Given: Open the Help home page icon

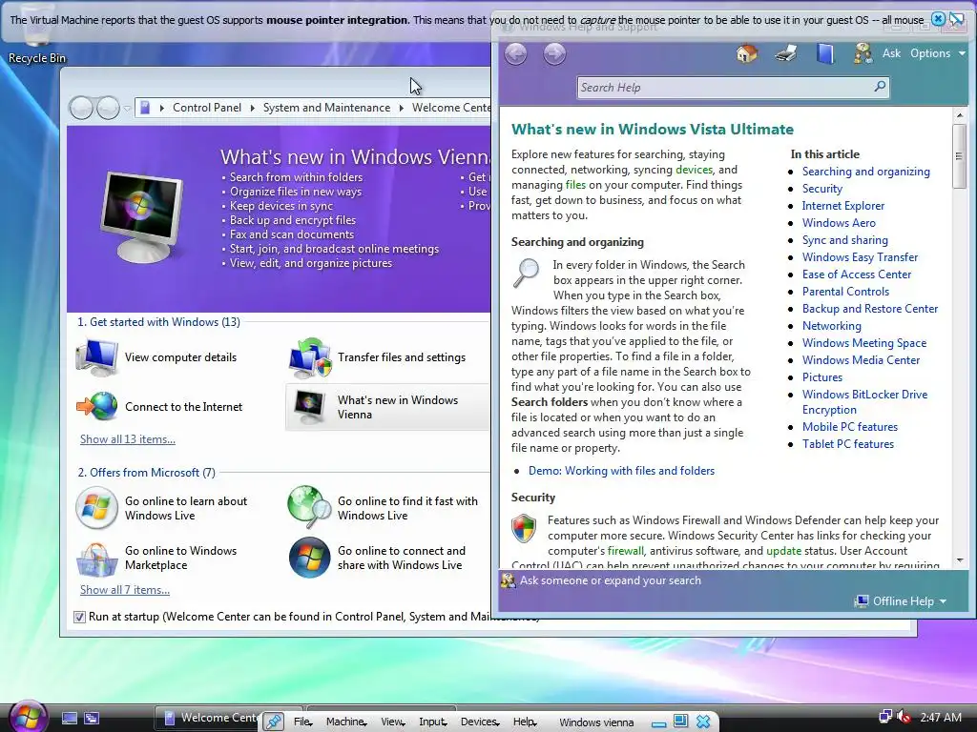Looking at the screenshot, I should coord(746,53).
